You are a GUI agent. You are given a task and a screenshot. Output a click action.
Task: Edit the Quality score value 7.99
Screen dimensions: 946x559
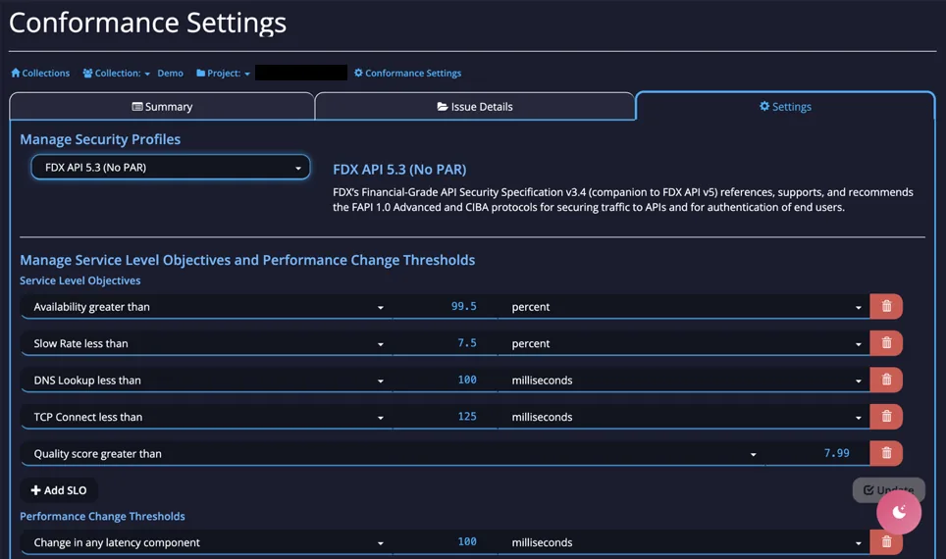point(817,453)
